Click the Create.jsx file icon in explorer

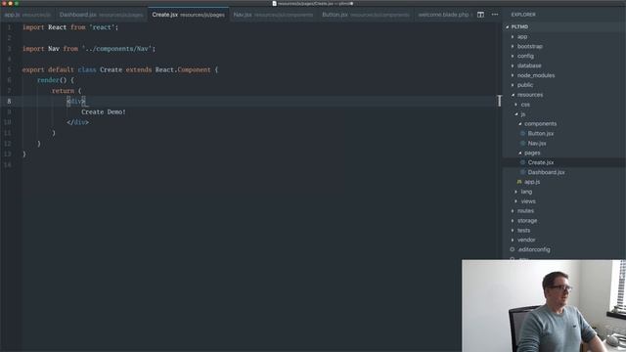[522, 162]
